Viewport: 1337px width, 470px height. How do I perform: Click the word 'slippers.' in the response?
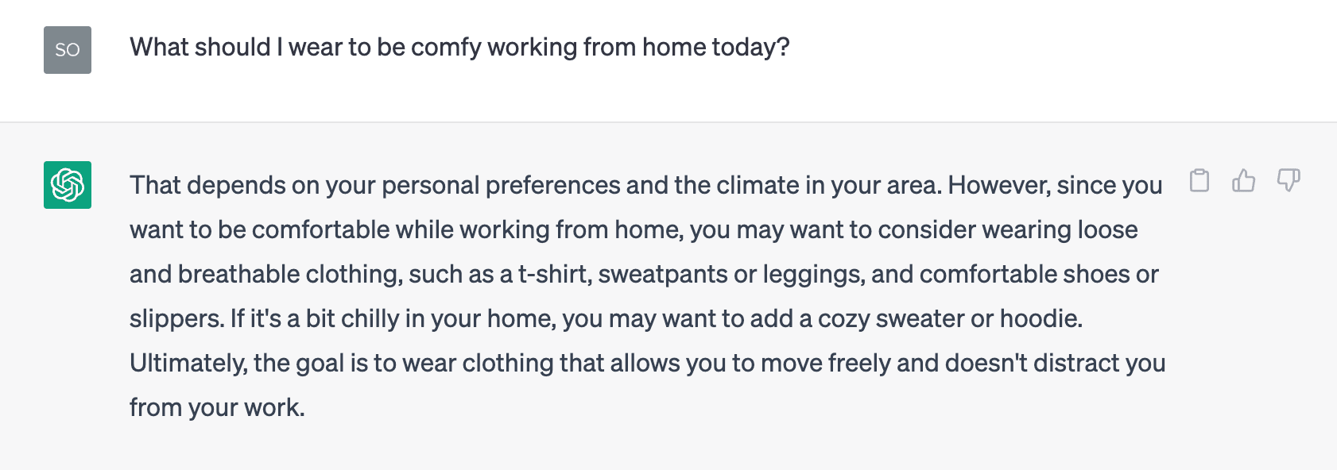(x=176, y=319)
